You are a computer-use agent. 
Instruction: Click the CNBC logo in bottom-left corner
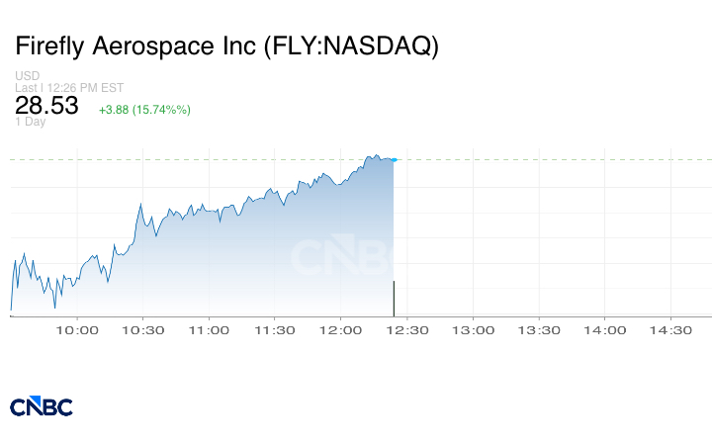41,406
